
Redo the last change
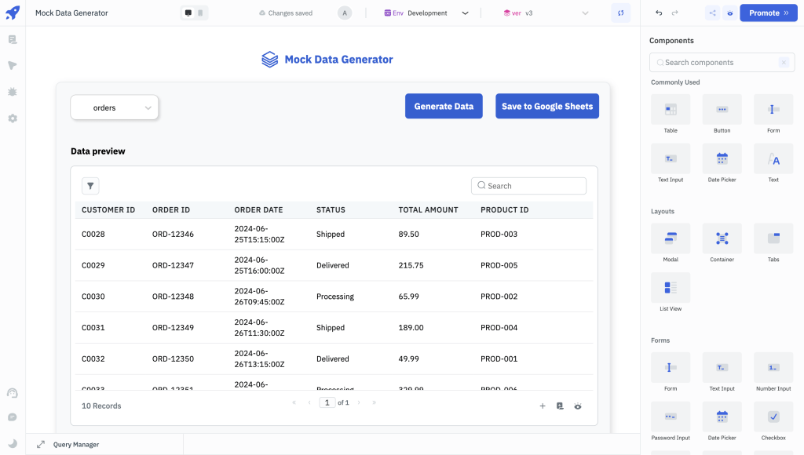[x=675, y=13]
